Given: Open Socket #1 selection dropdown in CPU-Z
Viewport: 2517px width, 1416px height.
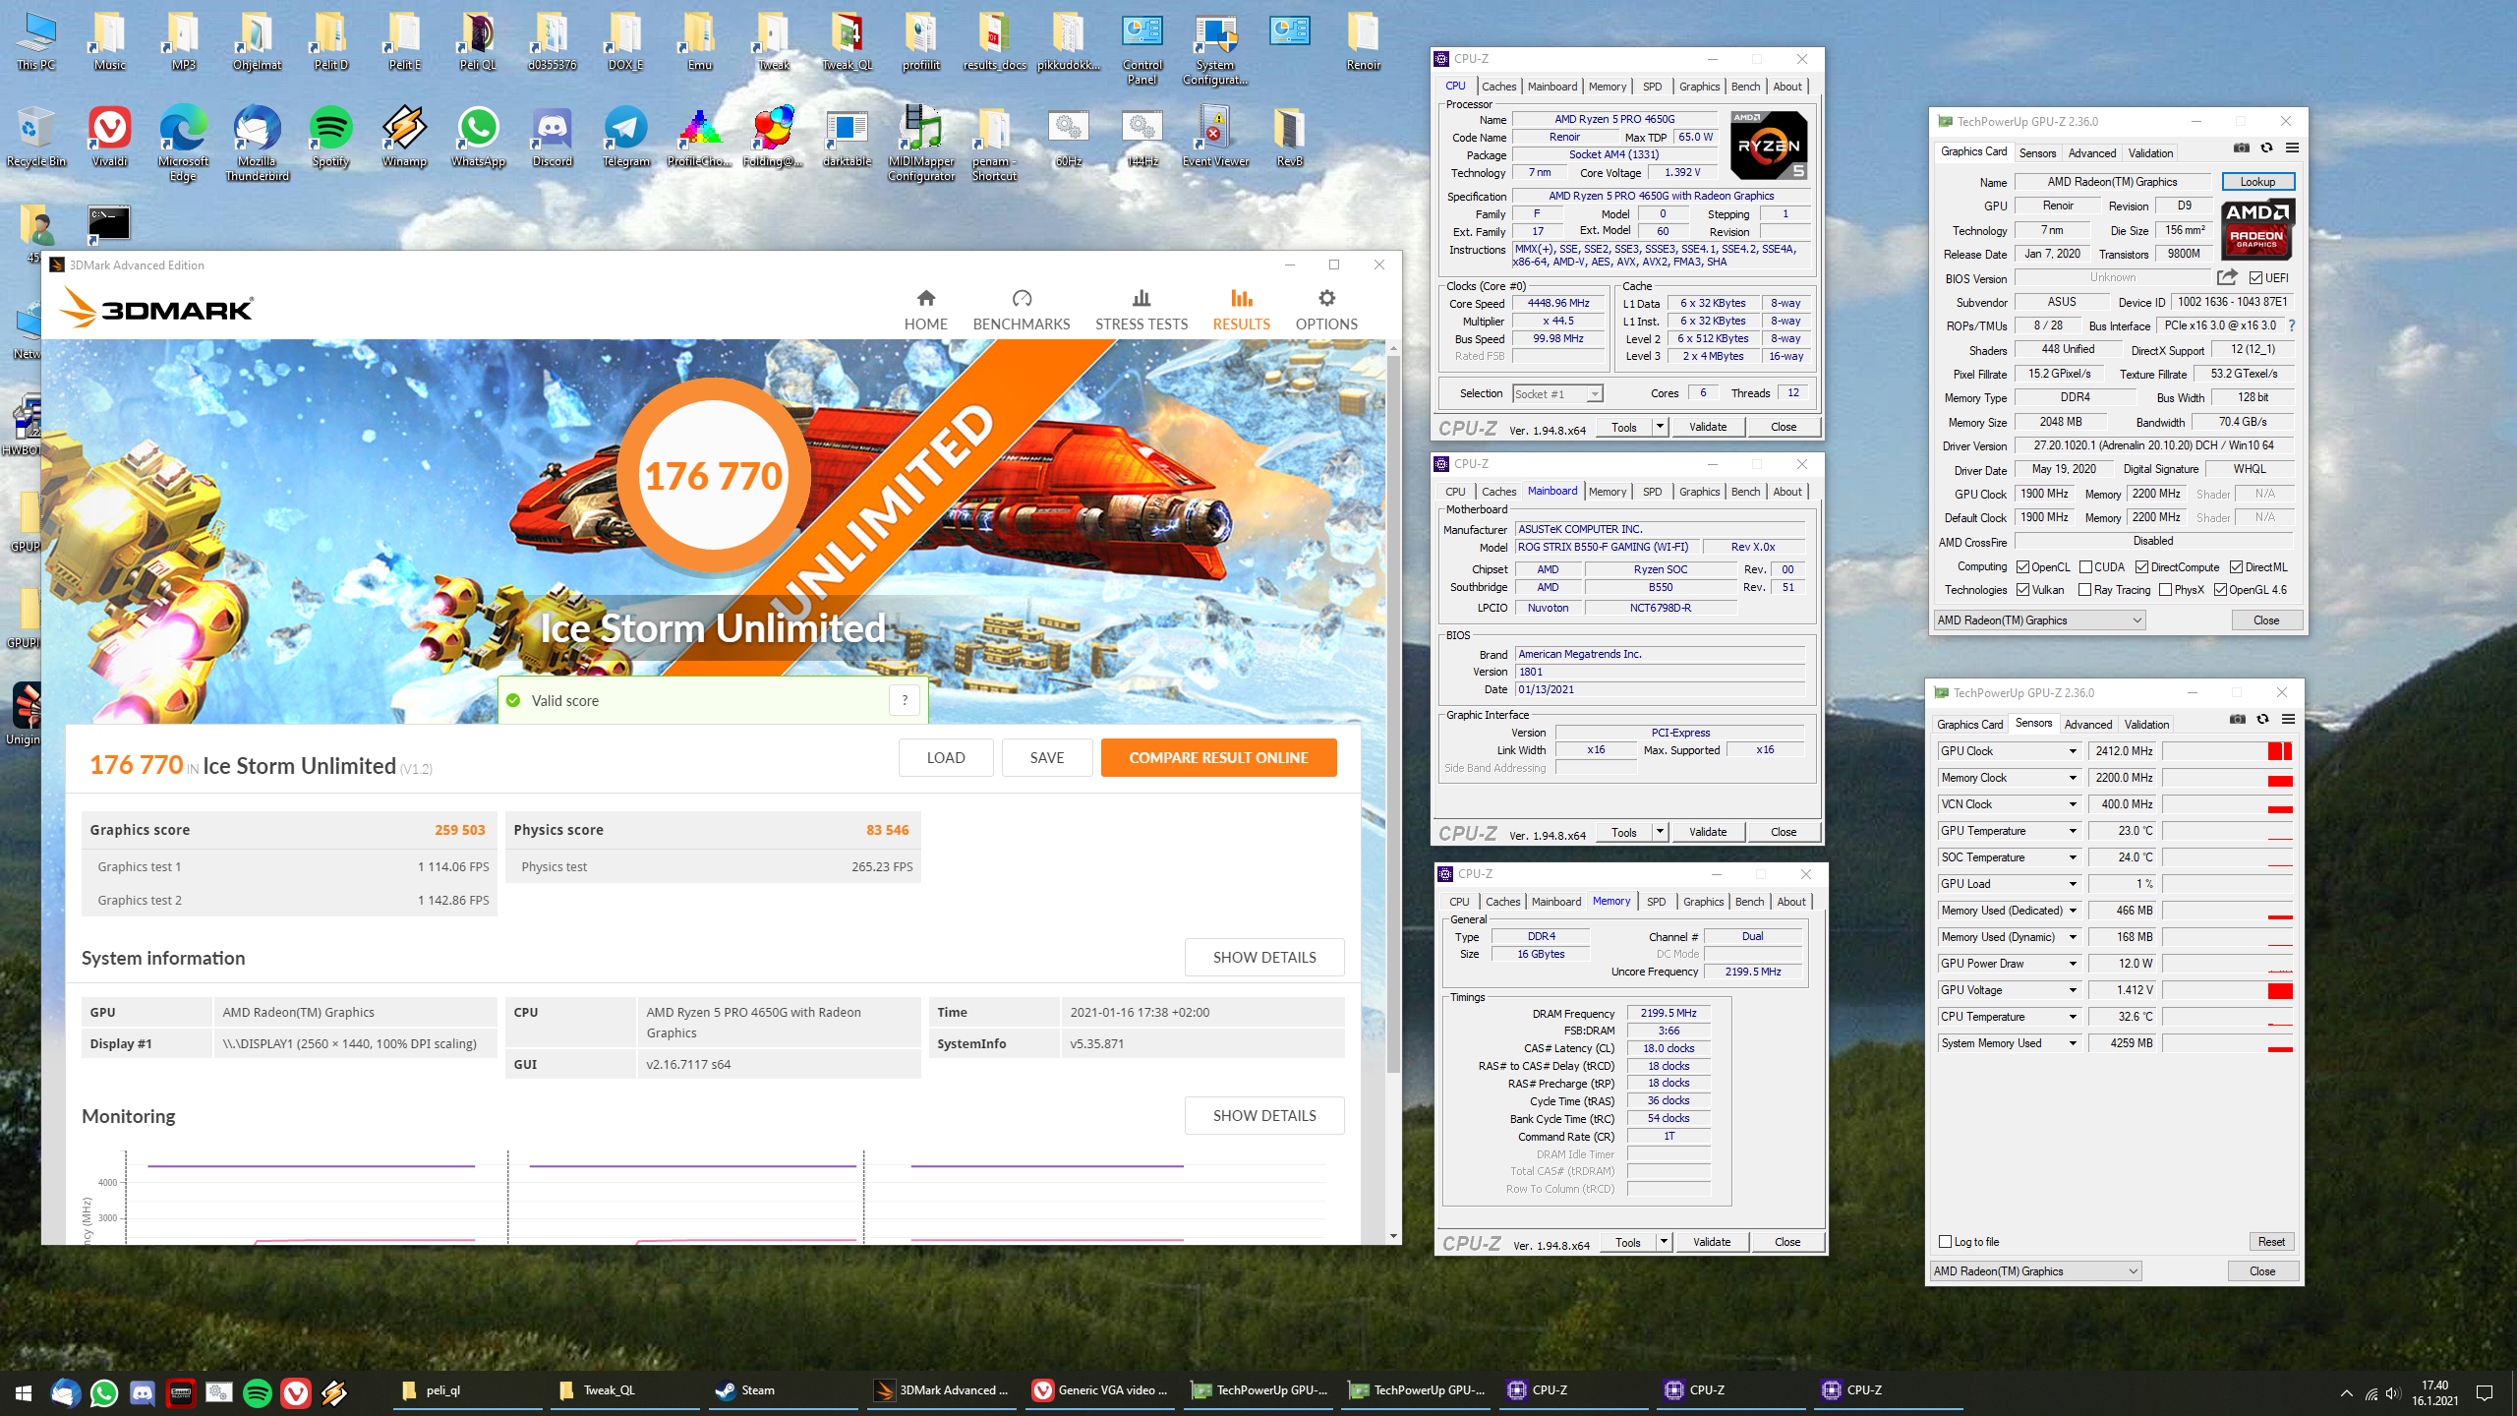Looking at the screenshot, I should (x=1557, y=394).
